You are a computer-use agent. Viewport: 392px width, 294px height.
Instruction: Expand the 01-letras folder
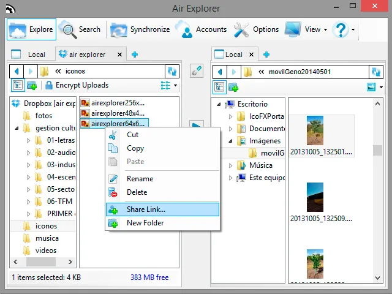(28, 140)
